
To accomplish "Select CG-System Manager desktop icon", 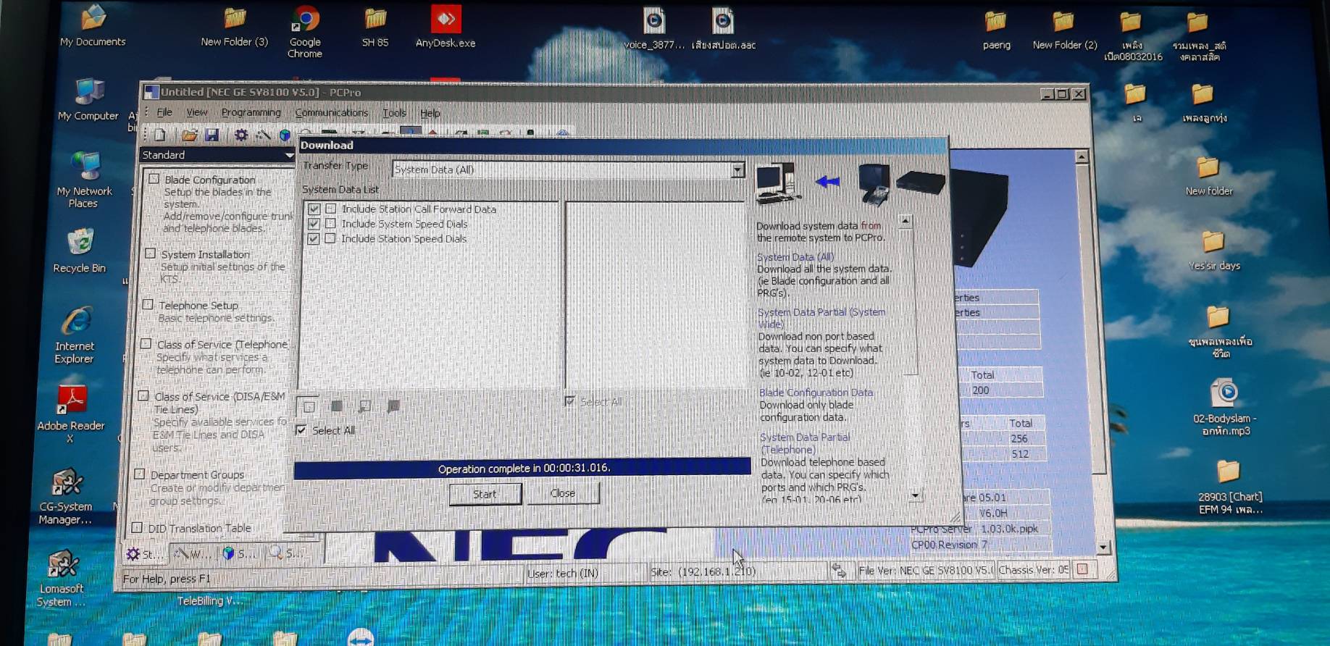I will click(65, 496).
